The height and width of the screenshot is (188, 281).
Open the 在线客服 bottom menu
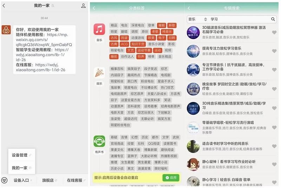pyautogui.click(x=76, y=180)
